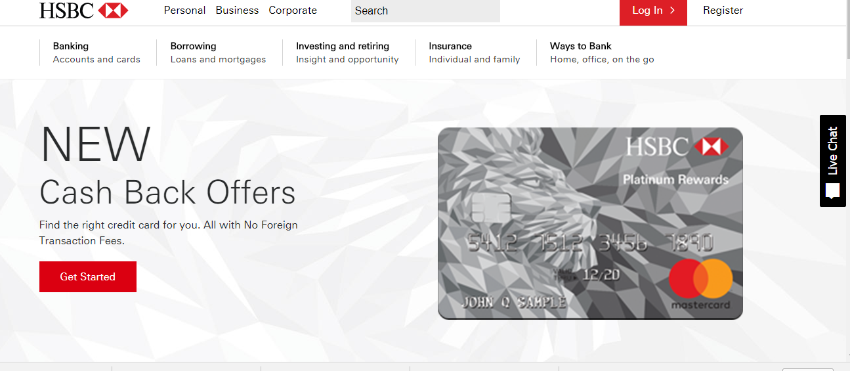Click the red Get Started button

(x=88, y=276)
